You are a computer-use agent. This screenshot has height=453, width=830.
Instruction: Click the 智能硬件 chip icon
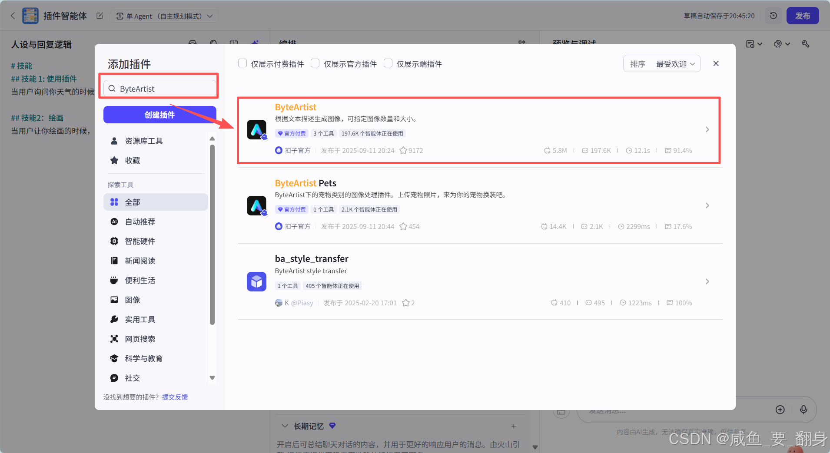114,241
